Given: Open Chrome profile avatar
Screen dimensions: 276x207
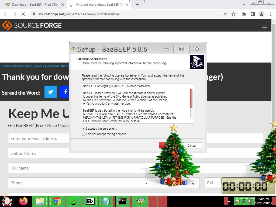Looking at the screenshot, I should [x=261, y=14].
